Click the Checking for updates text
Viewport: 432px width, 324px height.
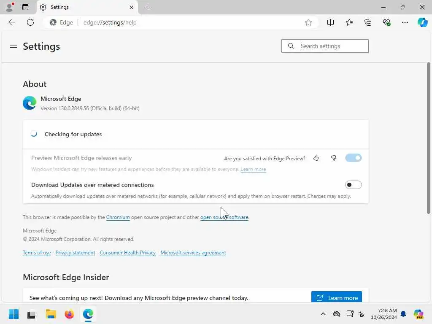(73, 134)
